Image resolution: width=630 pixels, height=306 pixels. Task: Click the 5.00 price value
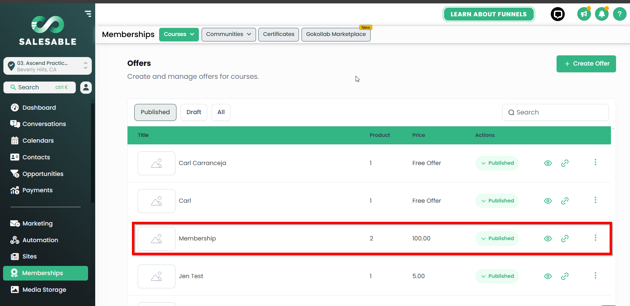click(x=419, y=276)
